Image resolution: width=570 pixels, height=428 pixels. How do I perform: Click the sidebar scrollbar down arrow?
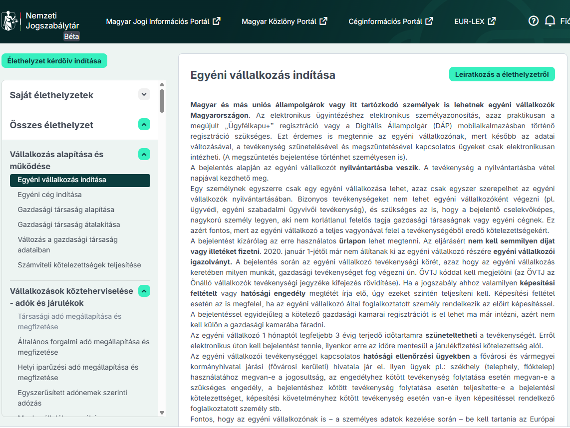[x=162, y=413]
